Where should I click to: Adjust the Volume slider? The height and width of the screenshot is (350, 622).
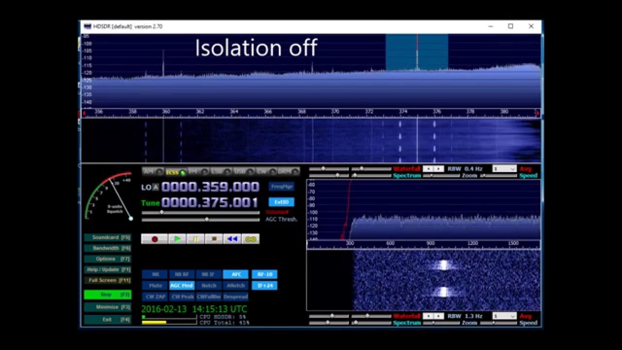[x=201, y=212]
